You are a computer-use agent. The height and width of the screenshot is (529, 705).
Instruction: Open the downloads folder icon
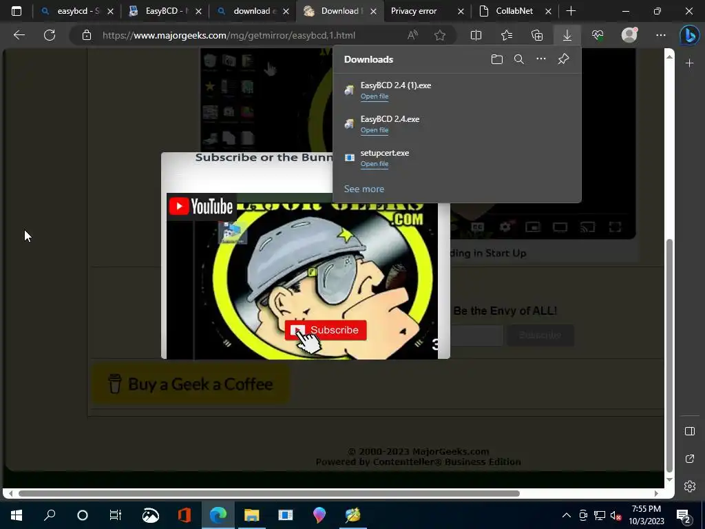(x=497, y=59)
